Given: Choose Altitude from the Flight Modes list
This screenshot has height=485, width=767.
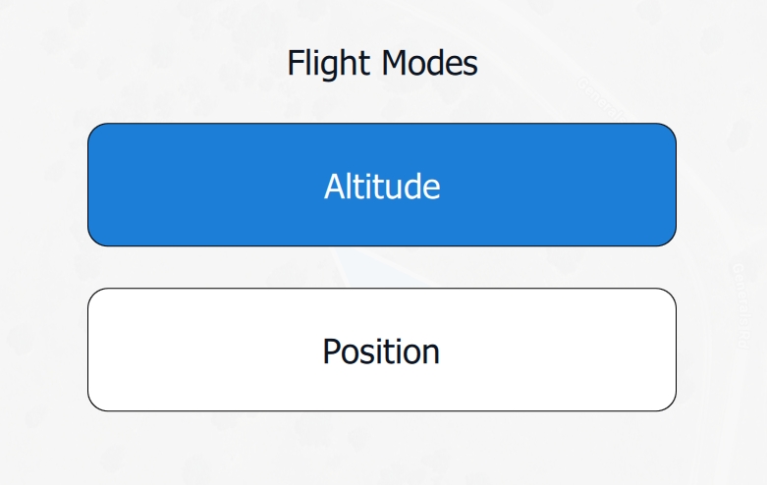Looking at the screenshot, I should coord(382,185).
